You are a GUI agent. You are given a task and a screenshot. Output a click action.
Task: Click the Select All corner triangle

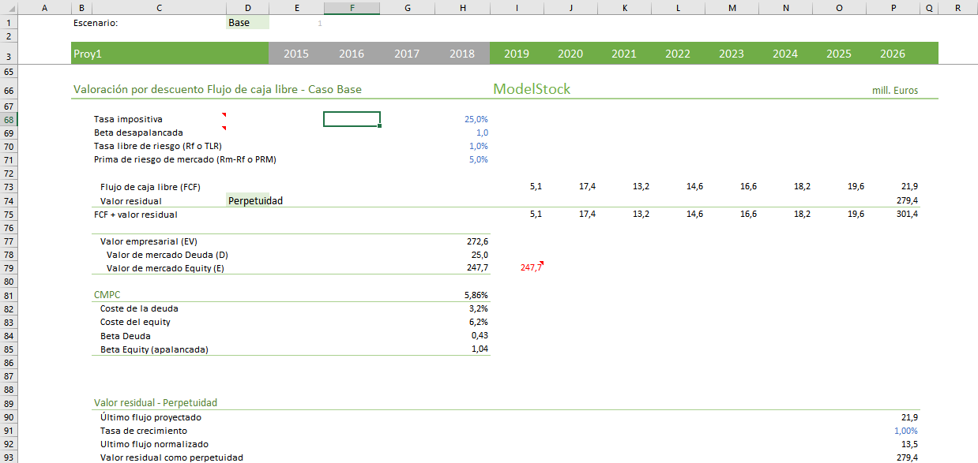pyautogui.click(x=8, y=8)
